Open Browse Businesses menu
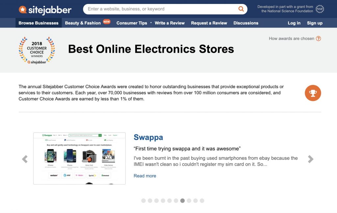337x213 pixels. (39, 23)
